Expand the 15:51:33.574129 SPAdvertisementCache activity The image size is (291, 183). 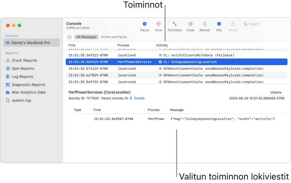point(160,69)
